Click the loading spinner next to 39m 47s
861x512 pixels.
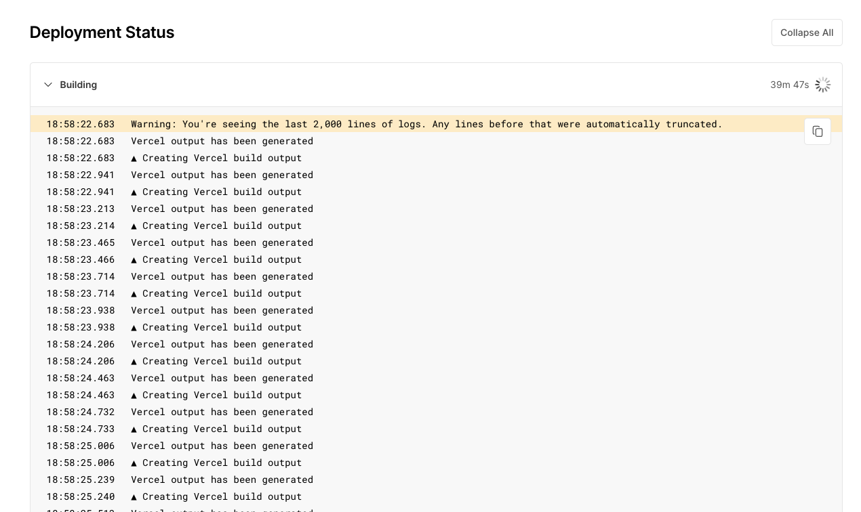[x=822, y=85]
